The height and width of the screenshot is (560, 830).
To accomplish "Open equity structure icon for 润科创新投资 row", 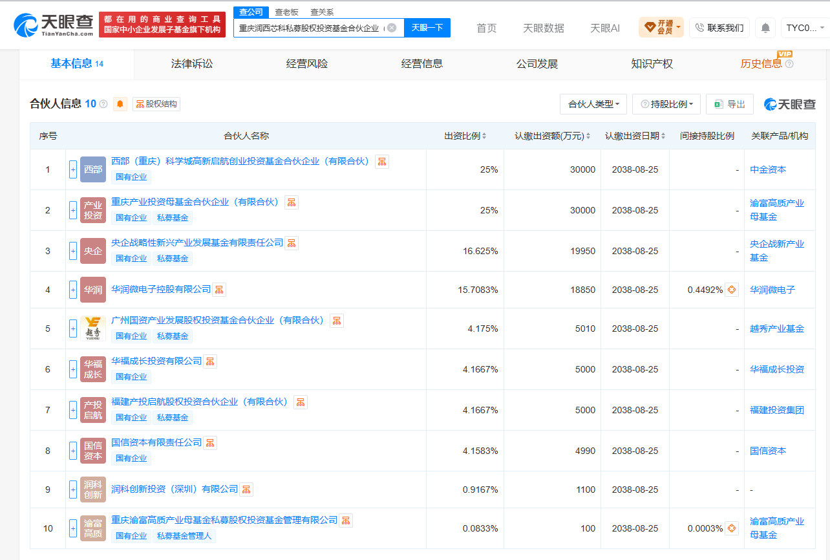I will click(x=246, y=490).
